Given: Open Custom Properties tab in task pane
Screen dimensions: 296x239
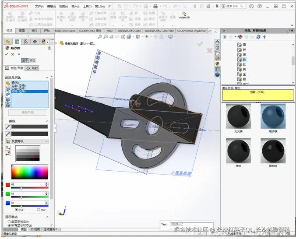Looking at the screenshot, I should click(218, 69).
